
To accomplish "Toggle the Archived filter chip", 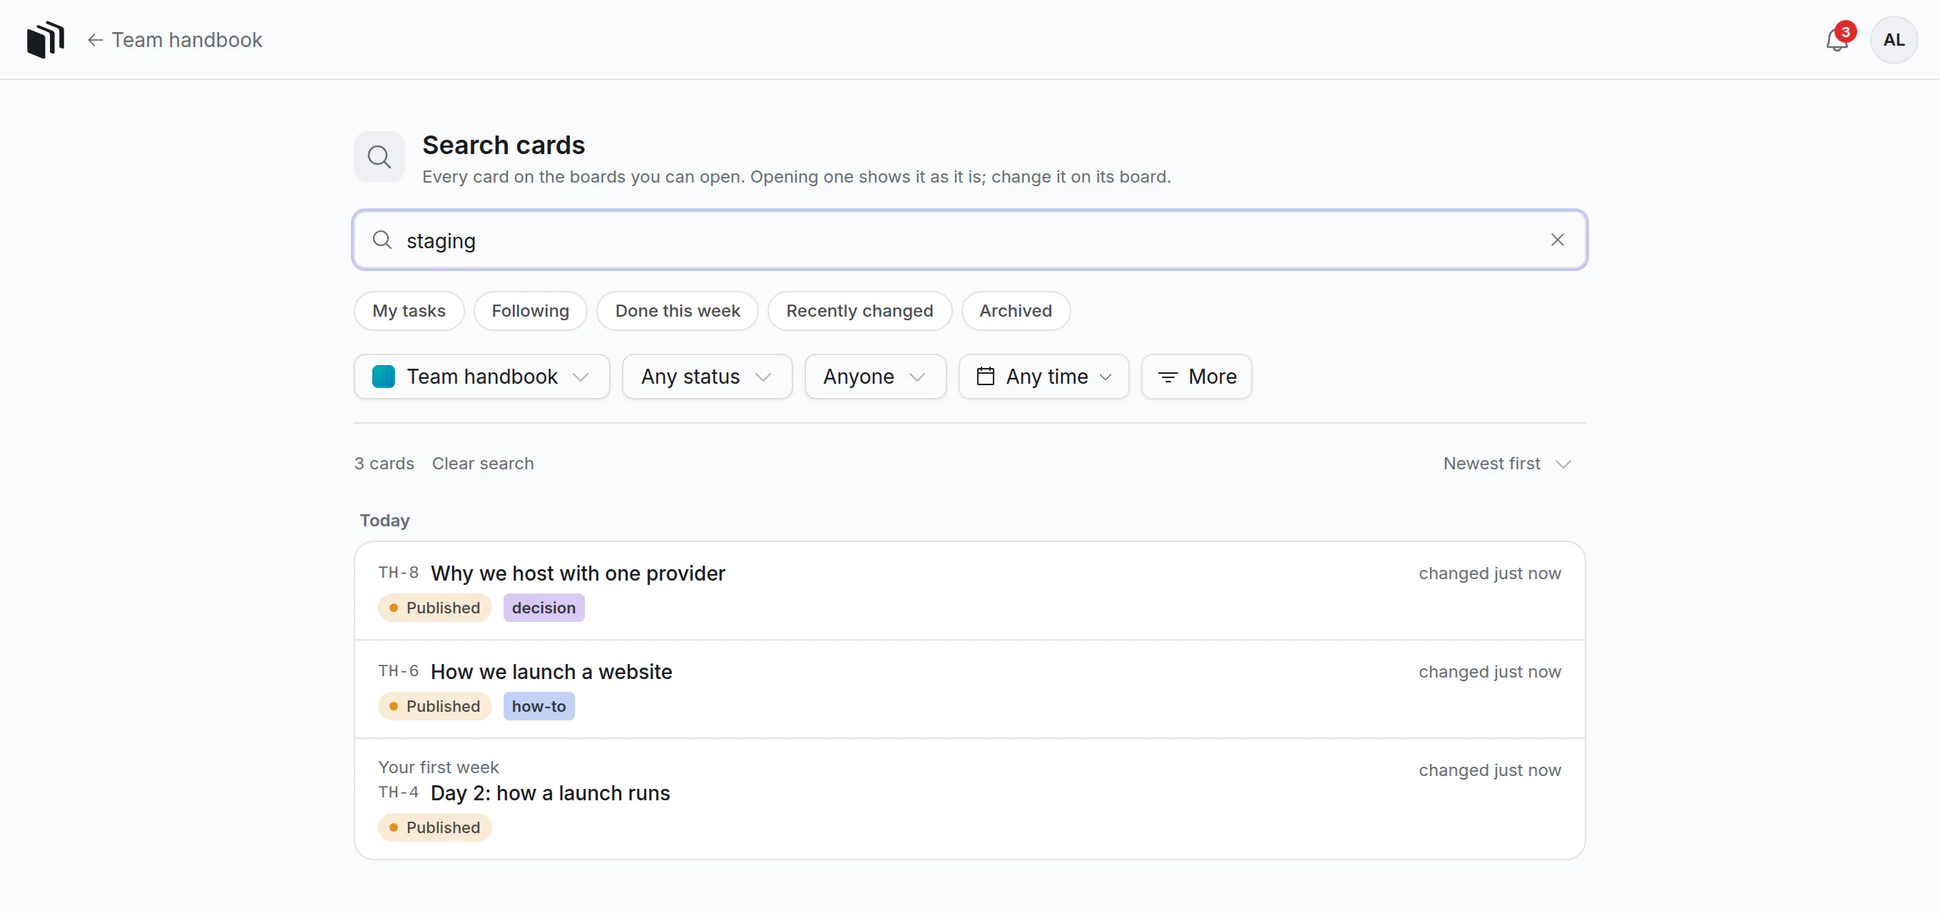I will [x=1015, y=310].
